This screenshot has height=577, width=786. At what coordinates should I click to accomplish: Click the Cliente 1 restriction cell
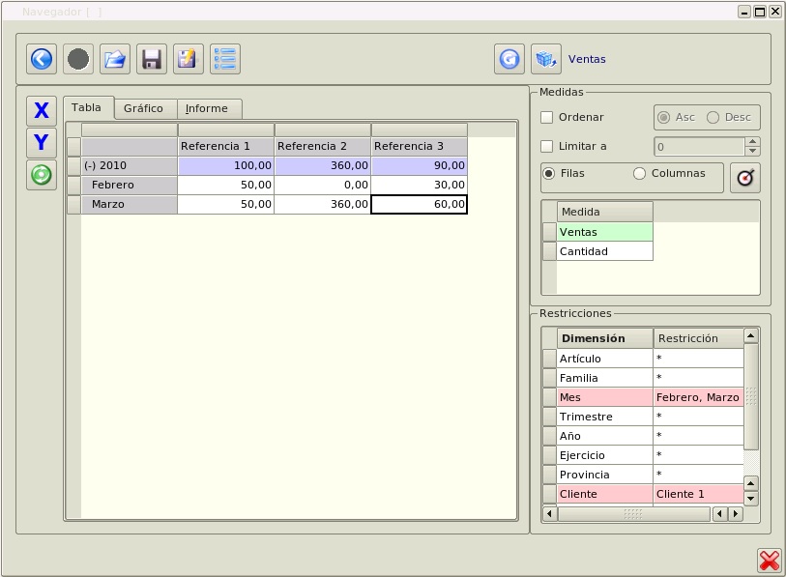[698, 494]
